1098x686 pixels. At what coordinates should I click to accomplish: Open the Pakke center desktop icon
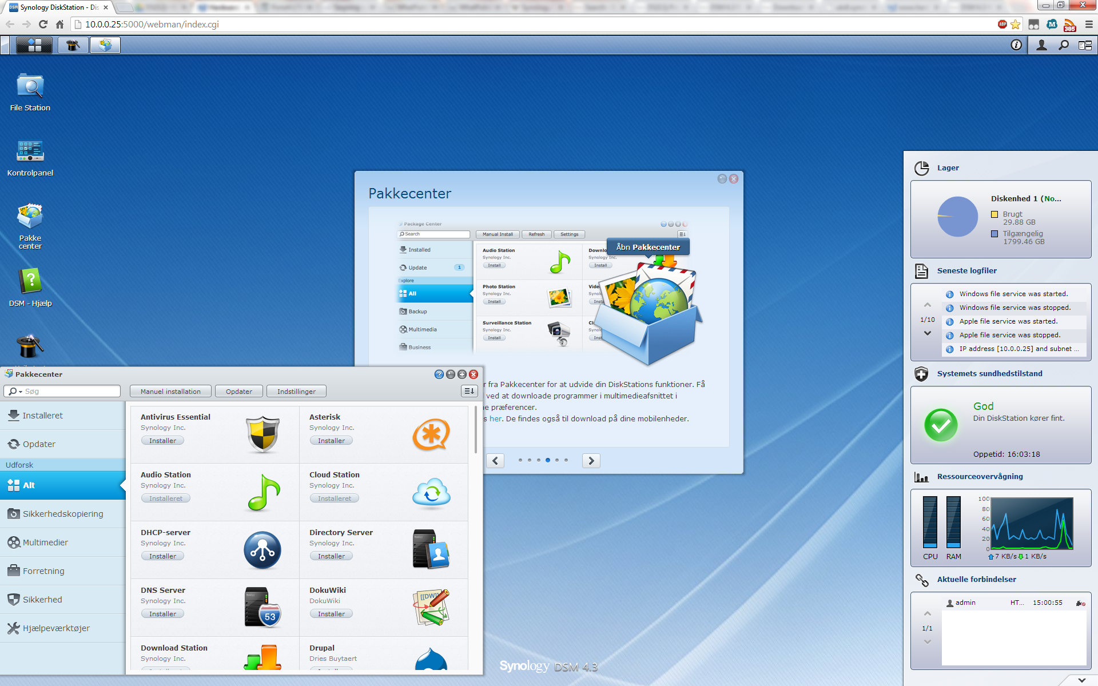point(30,226)
